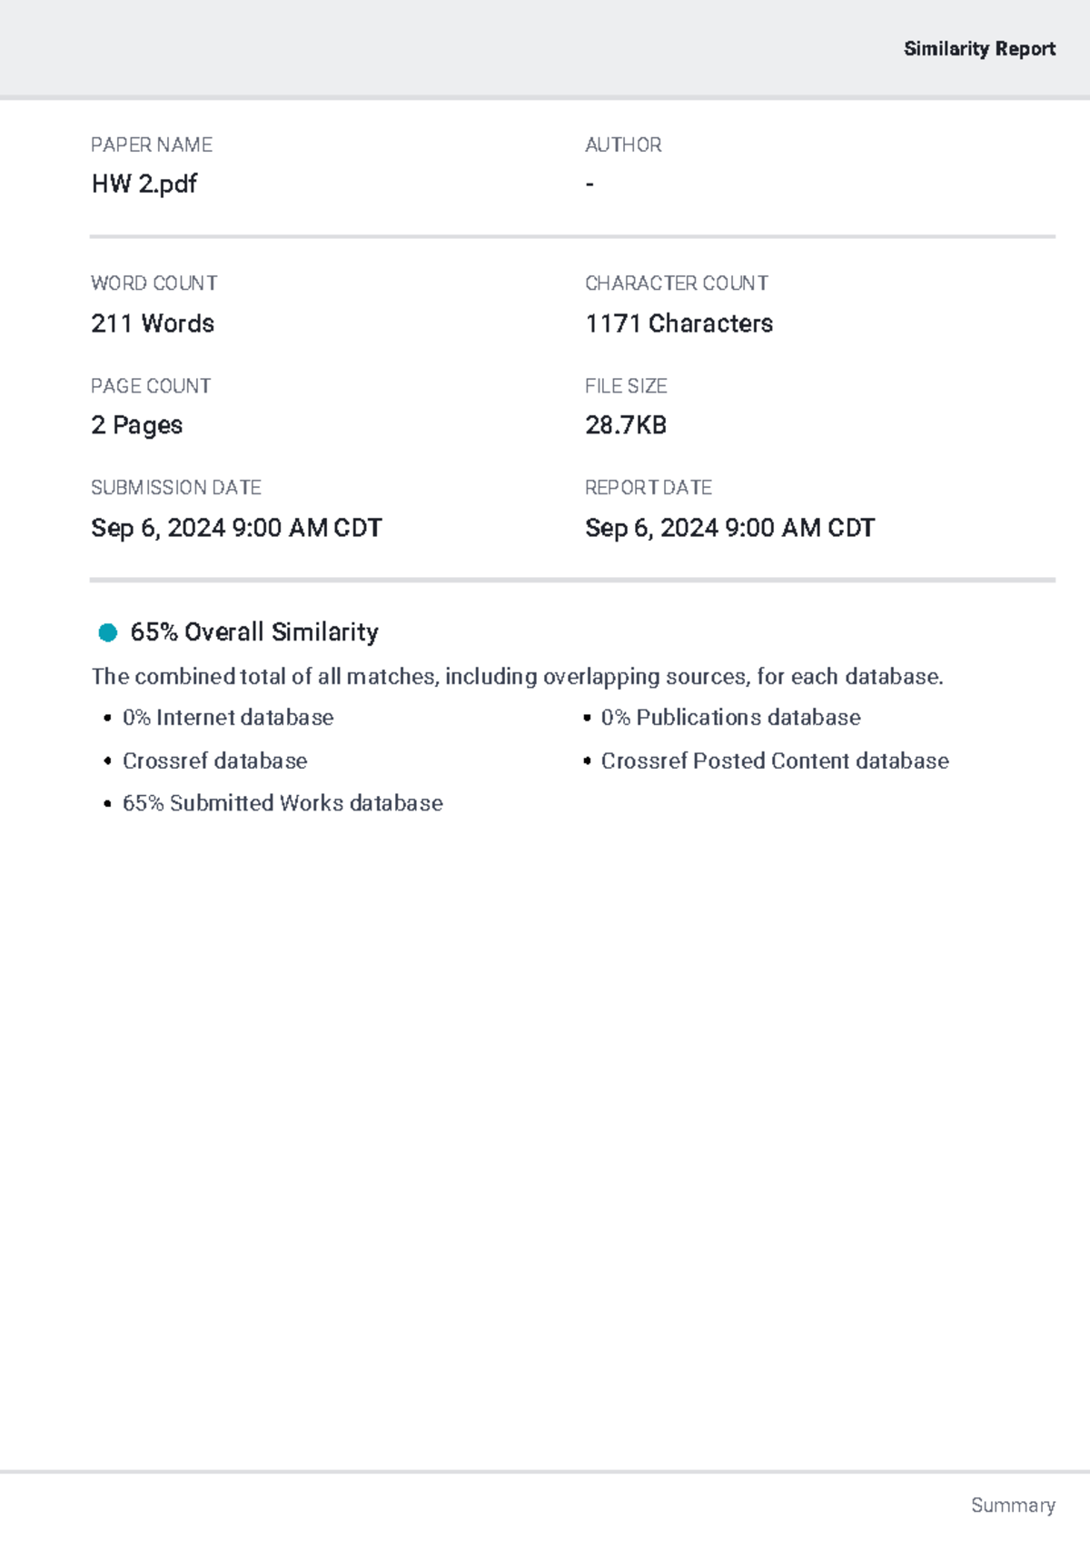
Task: Click the PAPER NAME field label
Action: point(152,145)
